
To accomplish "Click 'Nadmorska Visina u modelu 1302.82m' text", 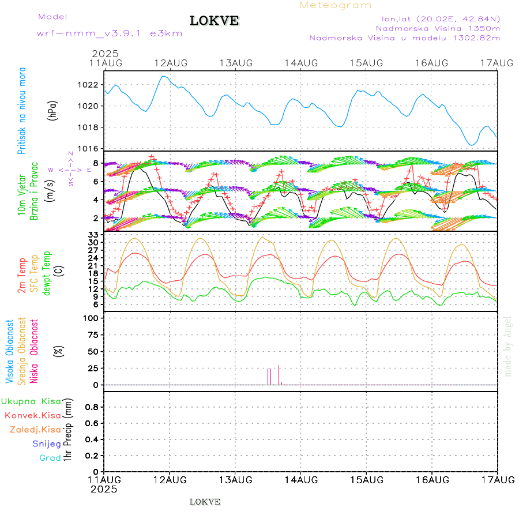I will tap(404, 38).
